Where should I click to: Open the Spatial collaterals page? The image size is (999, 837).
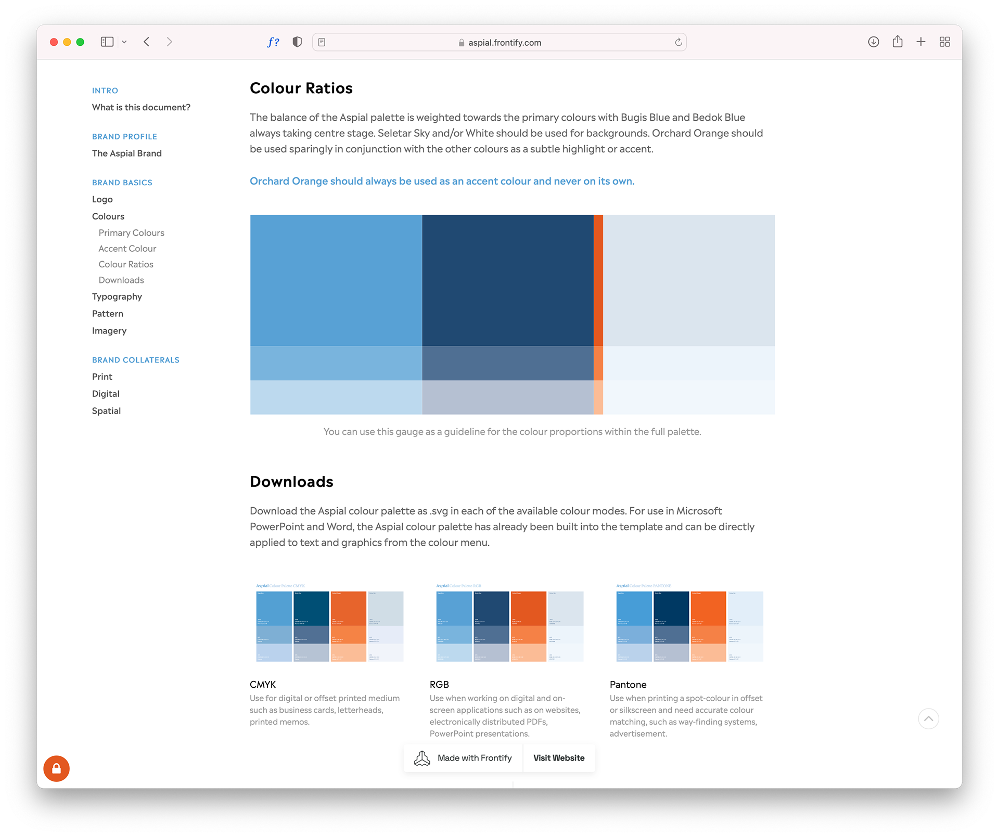point(106,411)
